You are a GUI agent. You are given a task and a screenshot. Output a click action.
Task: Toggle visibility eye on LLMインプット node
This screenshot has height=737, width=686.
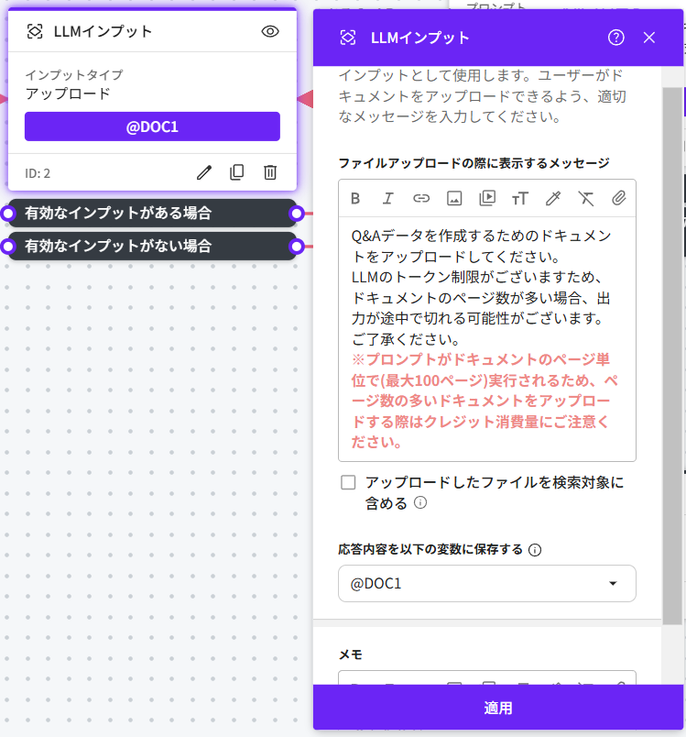[270, 31]
